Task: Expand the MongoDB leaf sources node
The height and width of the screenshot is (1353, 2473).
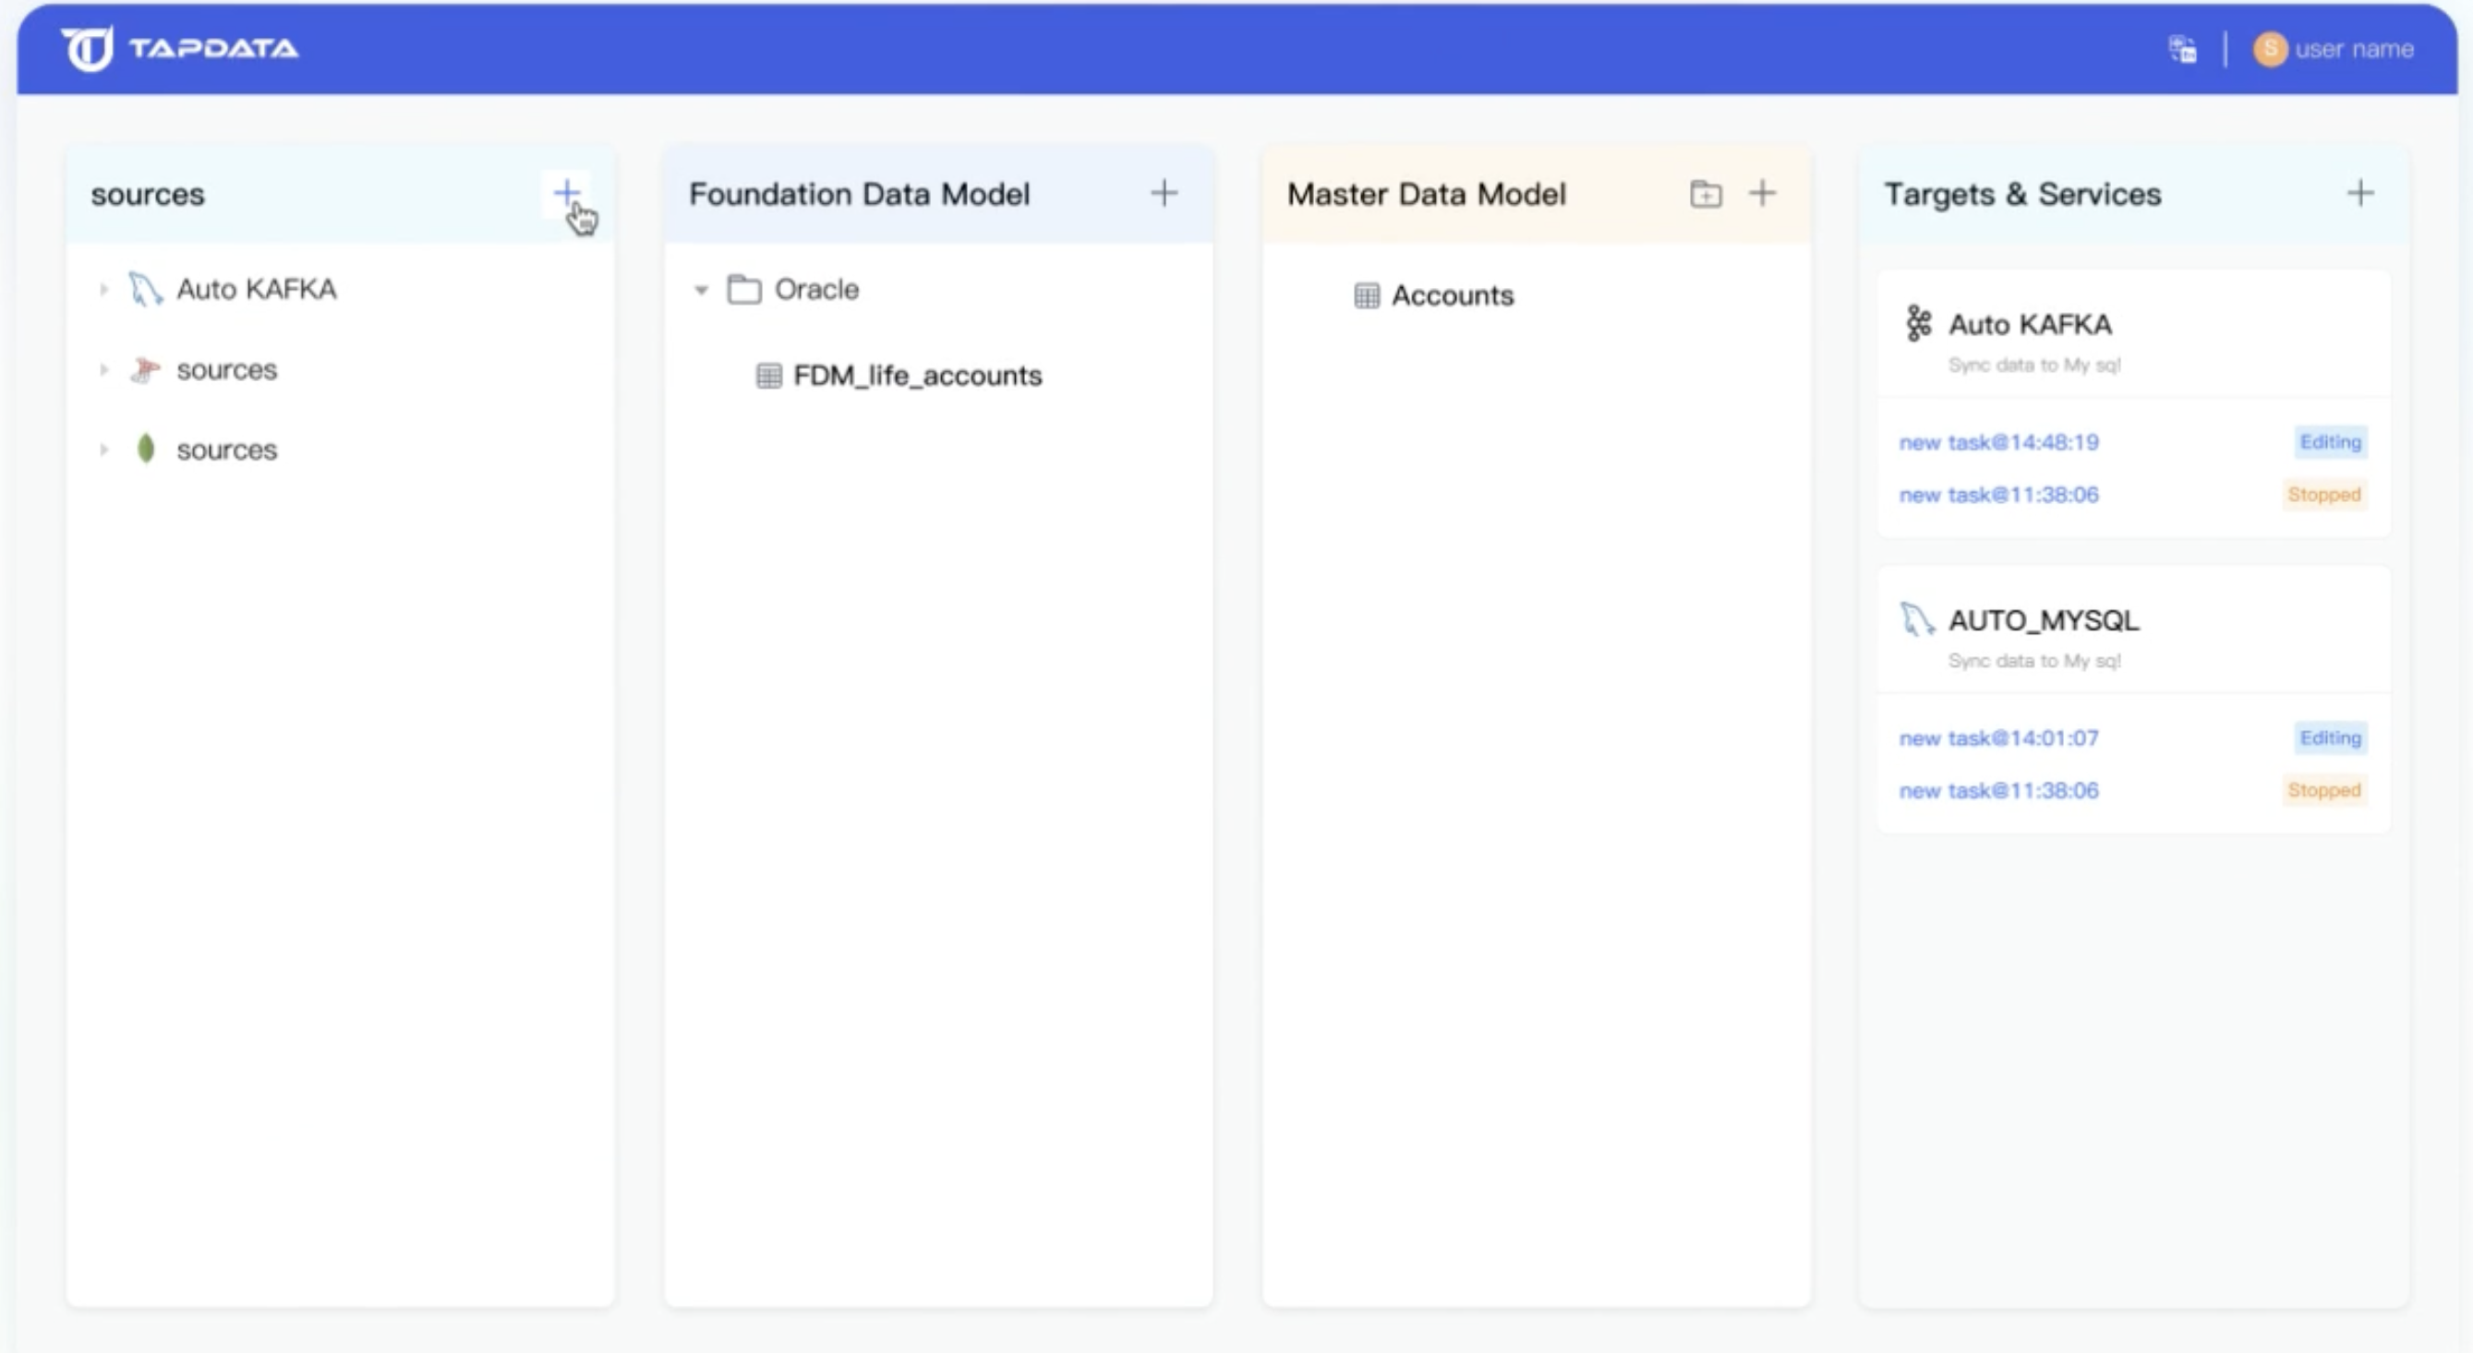Action: (x=103, y=449)
